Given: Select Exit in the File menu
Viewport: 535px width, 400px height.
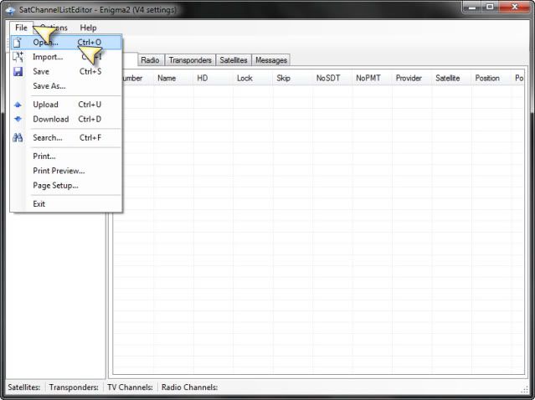Looking at the screenshot, I should tap(66, 204).
